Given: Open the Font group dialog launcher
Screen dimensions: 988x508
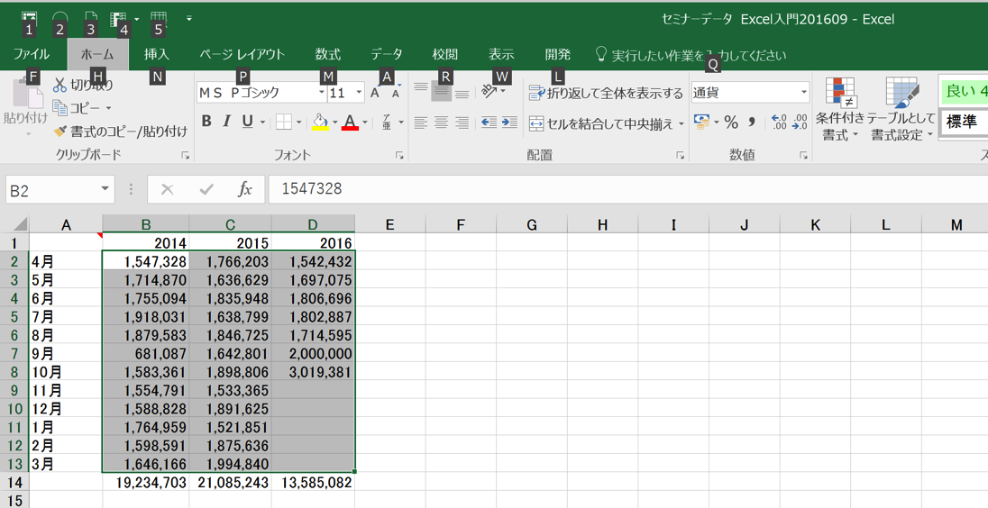Looking at the screenshot, I should point(399,156).
